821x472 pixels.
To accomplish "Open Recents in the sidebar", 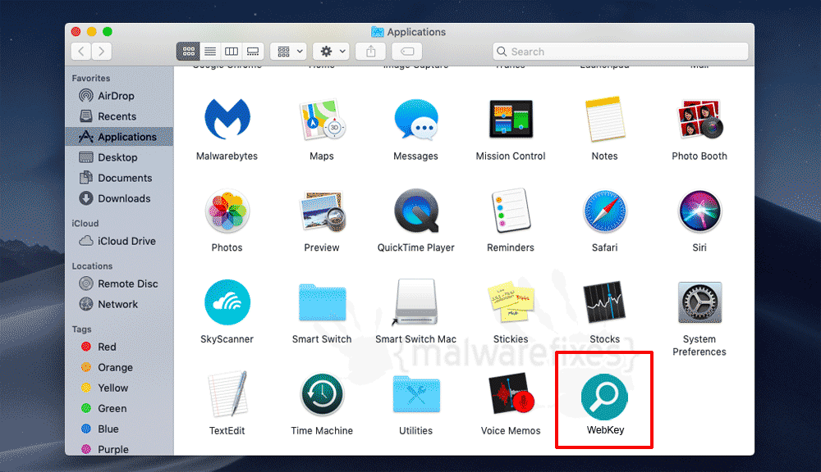I will click(x=119, y=116).
